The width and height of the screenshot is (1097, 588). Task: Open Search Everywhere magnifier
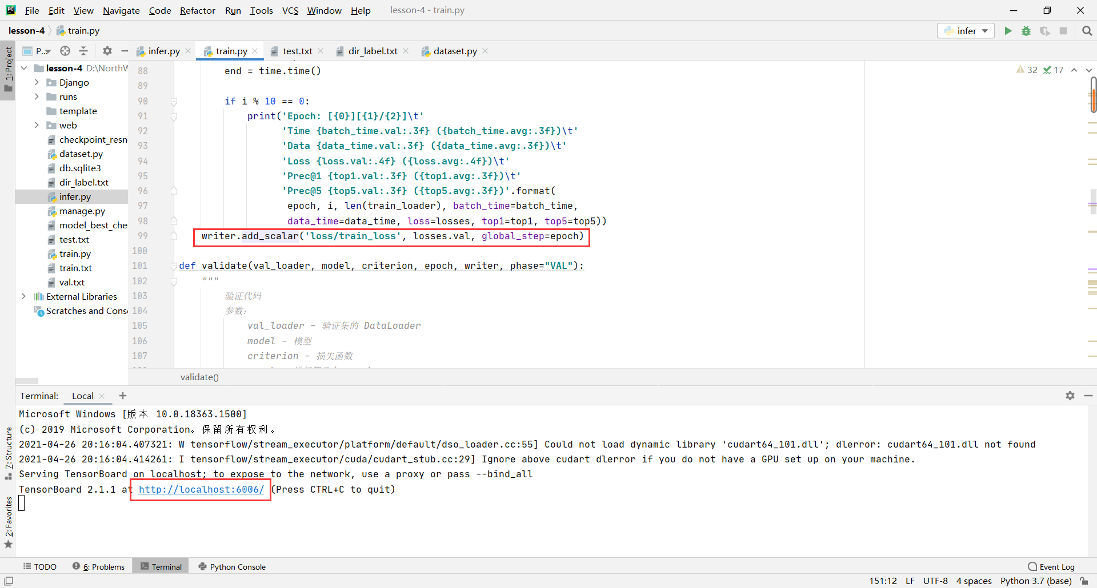1087,30
